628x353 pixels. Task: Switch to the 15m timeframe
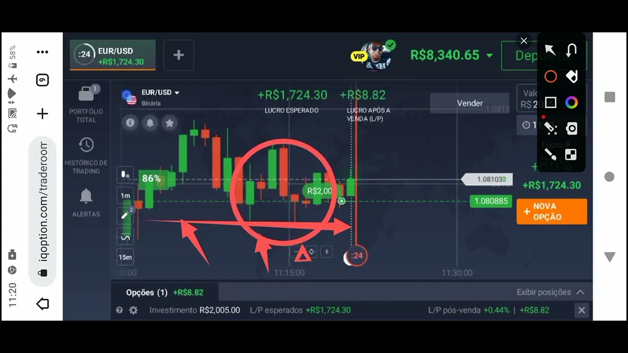[x=125, y=257]
